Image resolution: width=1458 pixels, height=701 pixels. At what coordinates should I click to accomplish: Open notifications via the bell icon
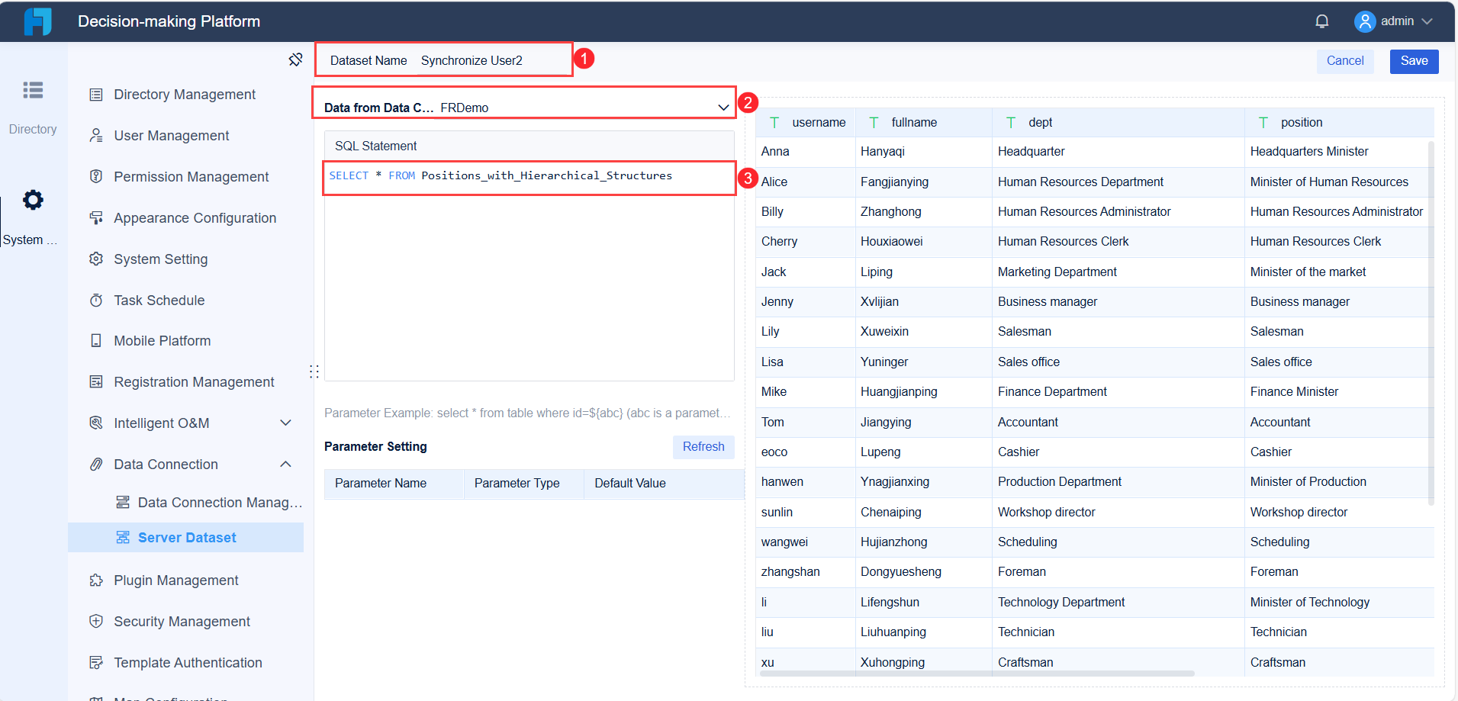coord(1321,21)
